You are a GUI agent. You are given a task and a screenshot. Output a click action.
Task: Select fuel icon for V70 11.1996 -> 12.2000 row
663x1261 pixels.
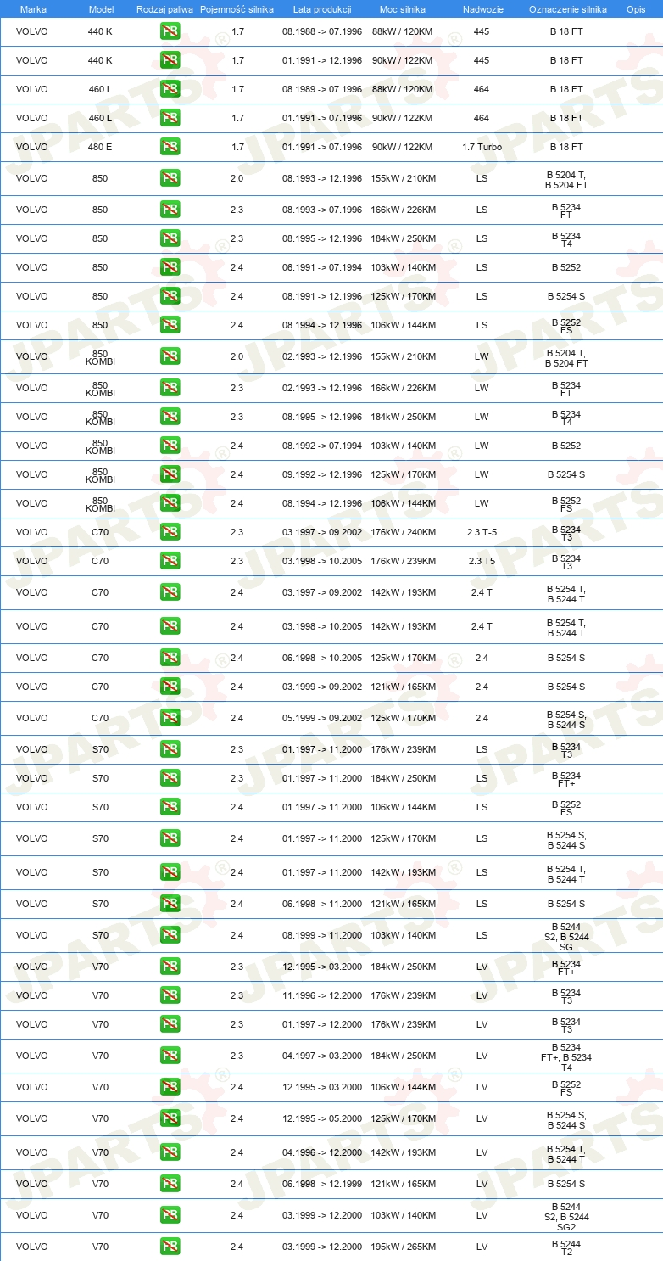point(170,995)
